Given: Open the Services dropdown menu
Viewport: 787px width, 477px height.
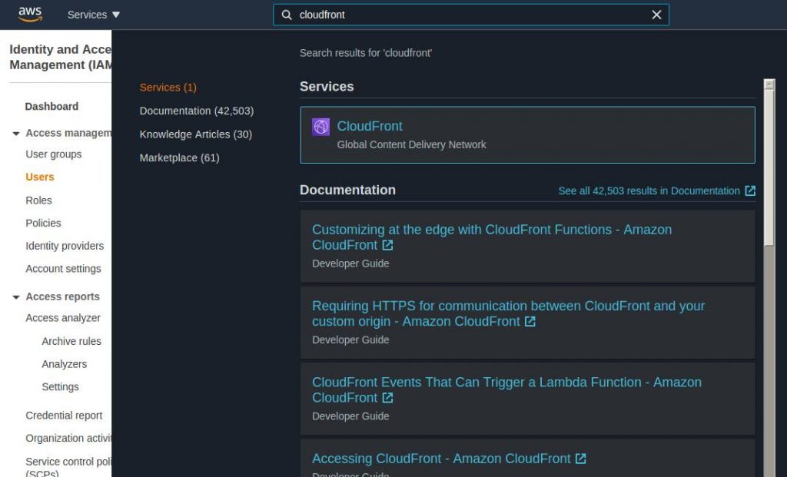Looking at the screenshot, I should 93,15.
